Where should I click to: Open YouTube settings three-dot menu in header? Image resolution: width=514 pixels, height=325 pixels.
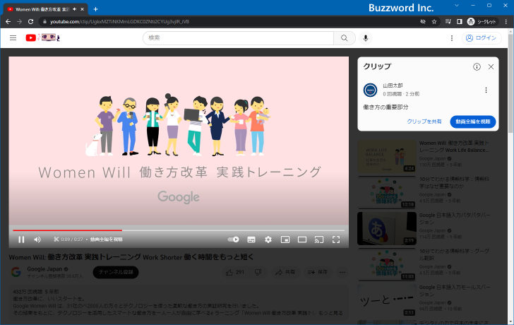tap(452, 38)
